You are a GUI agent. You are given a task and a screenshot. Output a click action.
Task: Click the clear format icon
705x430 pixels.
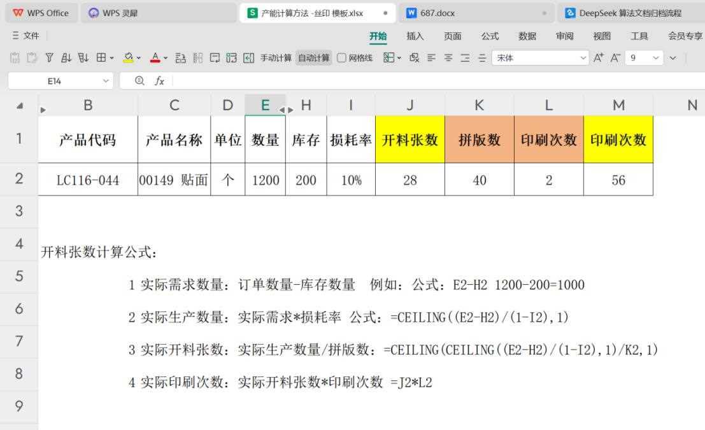point(414,57)
